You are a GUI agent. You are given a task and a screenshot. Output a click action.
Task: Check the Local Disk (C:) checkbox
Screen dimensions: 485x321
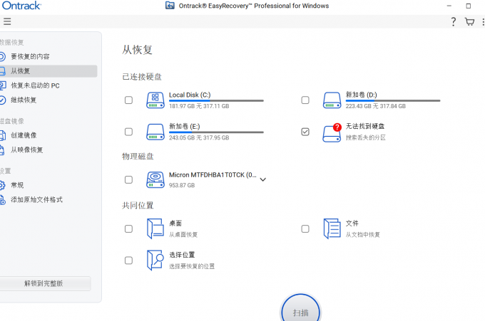[x=128, y=100]
